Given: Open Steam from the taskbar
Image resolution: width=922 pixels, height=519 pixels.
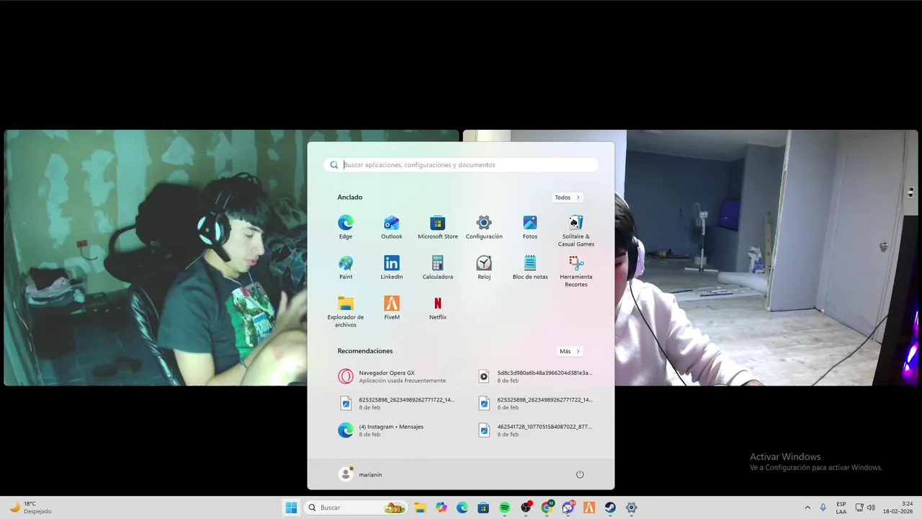Looking at the screenshot, I should coord(610,507).
